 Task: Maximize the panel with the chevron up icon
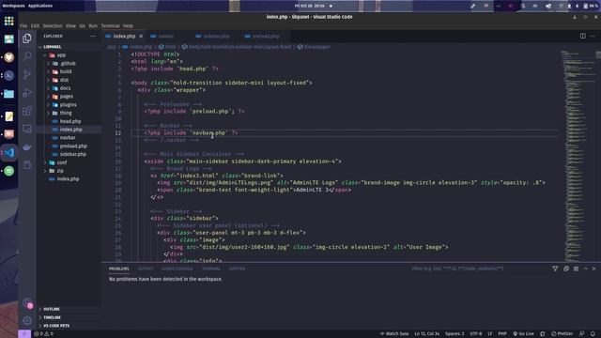pyautogui.click(x=586, y=269)
